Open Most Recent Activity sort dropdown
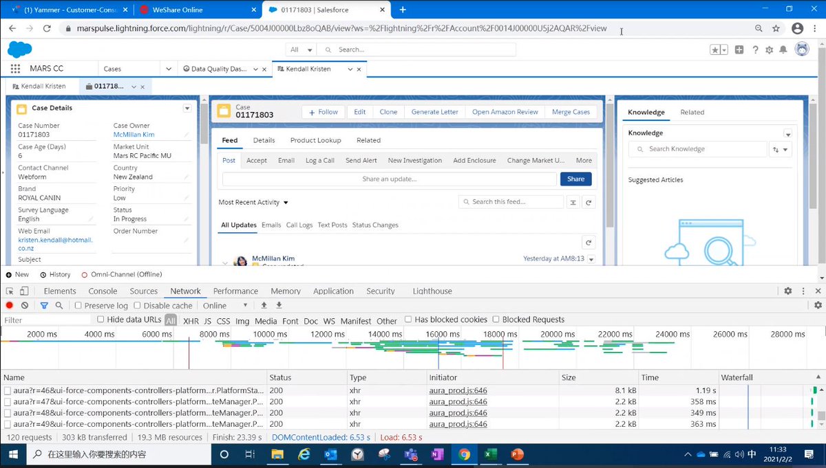 (x=253, y=203)
